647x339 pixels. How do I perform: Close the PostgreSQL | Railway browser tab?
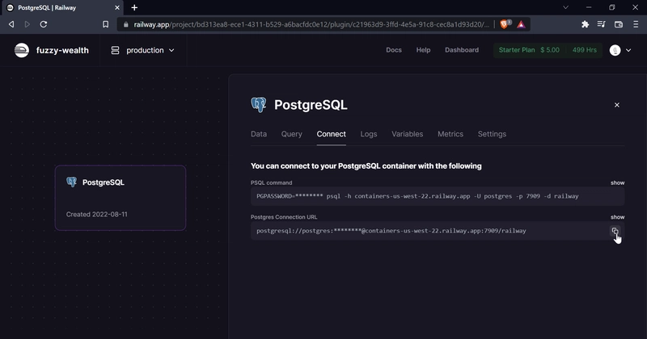pos(117,7)
